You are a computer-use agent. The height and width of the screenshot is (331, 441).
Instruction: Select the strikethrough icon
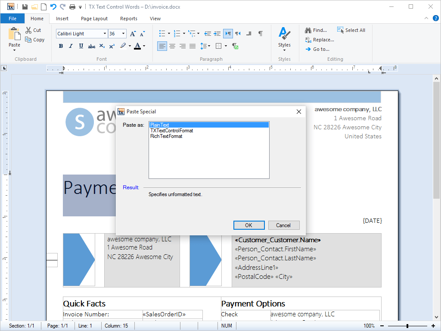point(91,46)
